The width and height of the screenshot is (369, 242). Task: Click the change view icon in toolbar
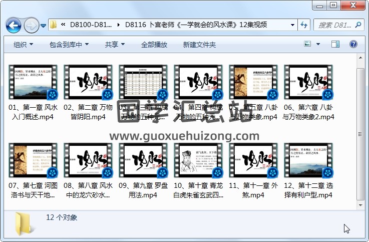[308, 45]
